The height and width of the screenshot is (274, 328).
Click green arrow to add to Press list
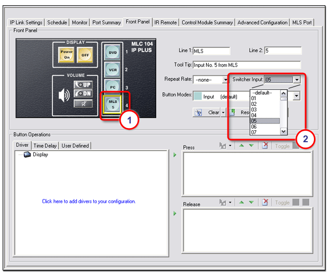[x=175, y=155]
